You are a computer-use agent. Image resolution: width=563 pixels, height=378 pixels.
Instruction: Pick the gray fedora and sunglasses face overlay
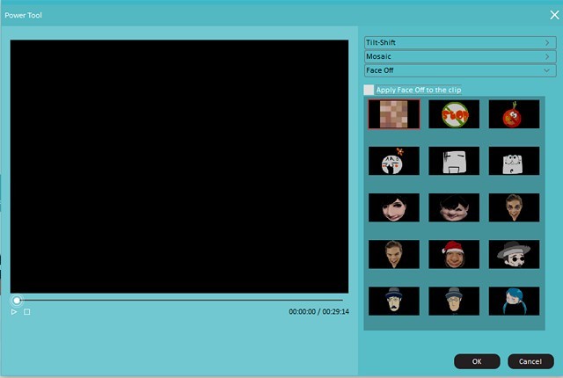coord(514,254)
